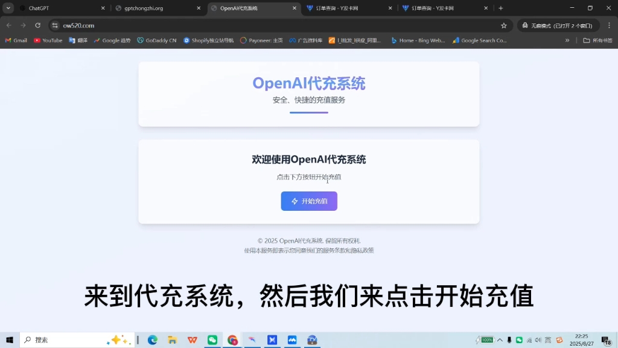
Task: Open the incognito mode (无痕模式) indicator
Action: coord(558,25)
